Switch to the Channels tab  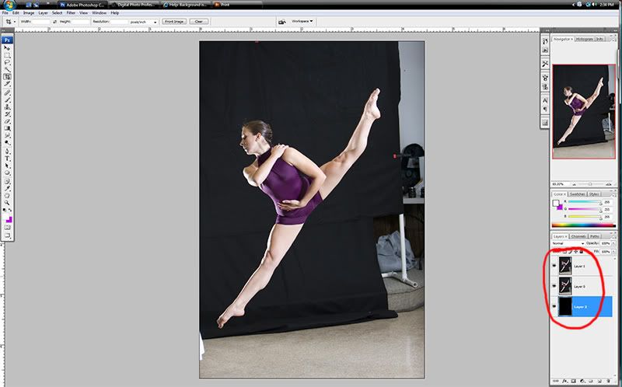(578, 236)
